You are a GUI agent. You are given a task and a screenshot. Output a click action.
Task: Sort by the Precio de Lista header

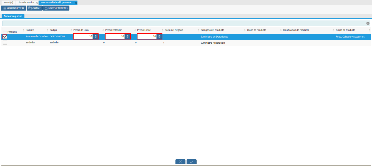pyautogui.click(x=81, y=30)
